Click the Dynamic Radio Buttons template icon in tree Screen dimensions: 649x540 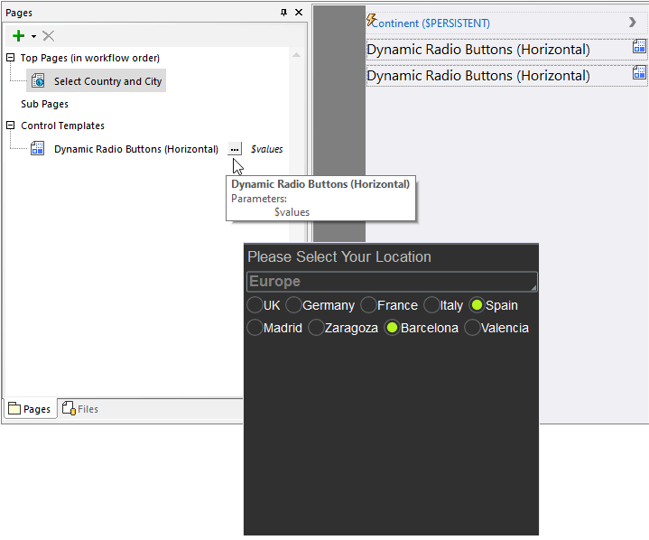pyautogui.click(x=38, y=149)
